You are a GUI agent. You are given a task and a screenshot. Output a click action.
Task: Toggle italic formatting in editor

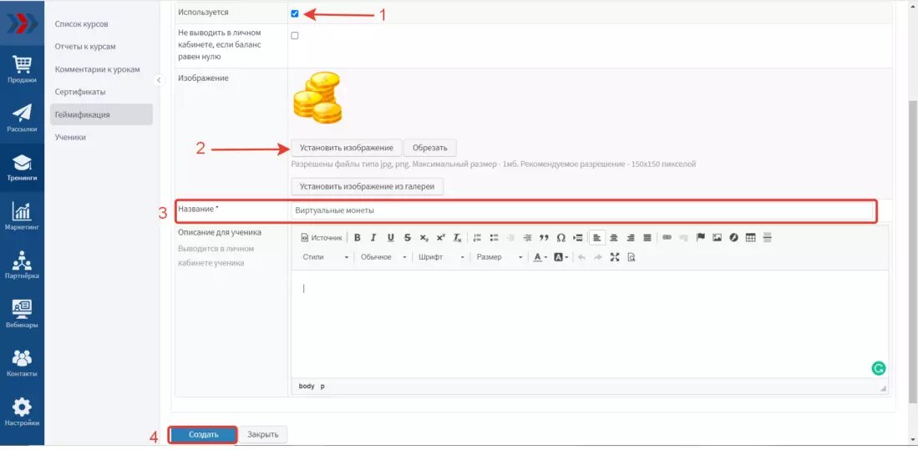(x=373, y=238)
